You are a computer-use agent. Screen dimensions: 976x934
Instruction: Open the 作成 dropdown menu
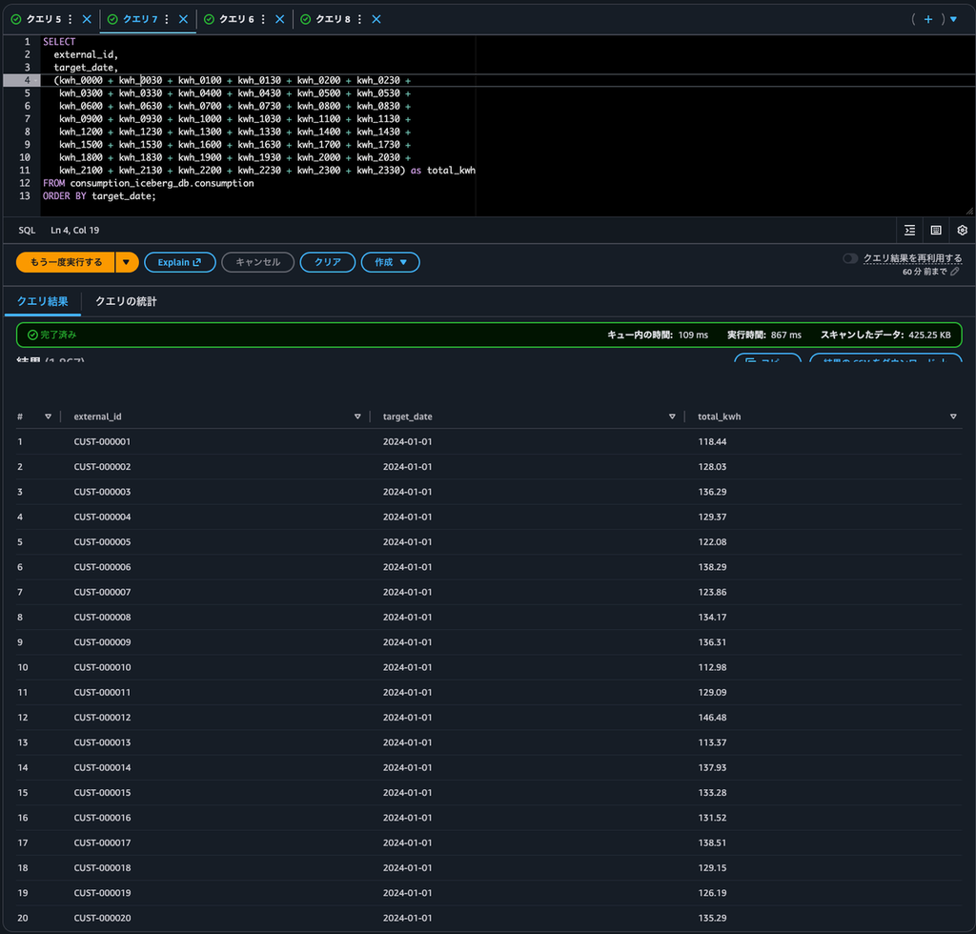[390, 263]
